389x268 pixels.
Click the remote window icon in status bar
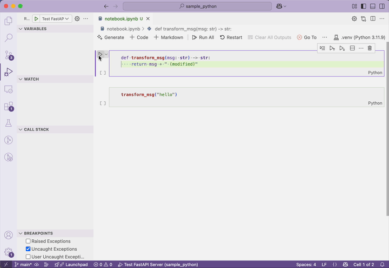(x=6, y=265)
